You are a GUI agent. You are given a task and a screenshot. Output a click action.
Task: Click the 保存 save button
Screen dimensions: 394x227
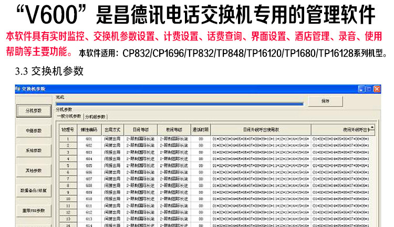pyautogui.click(x=325, y=101)
